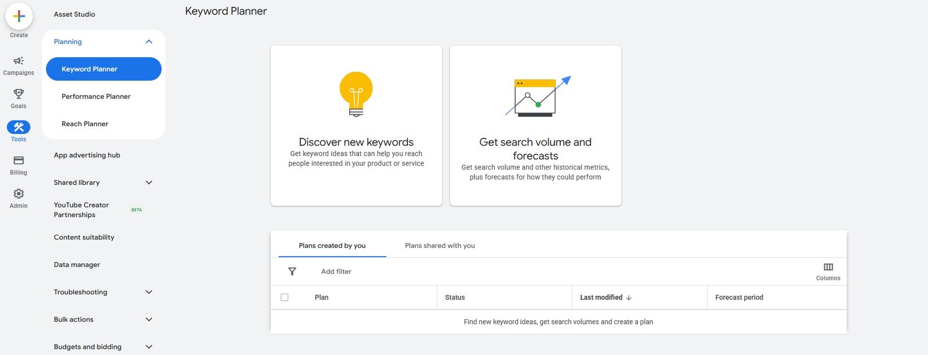Click the BETA badge
Image resolution: width=928 pixels, height=355 pixels.
[x=137, y=210]
